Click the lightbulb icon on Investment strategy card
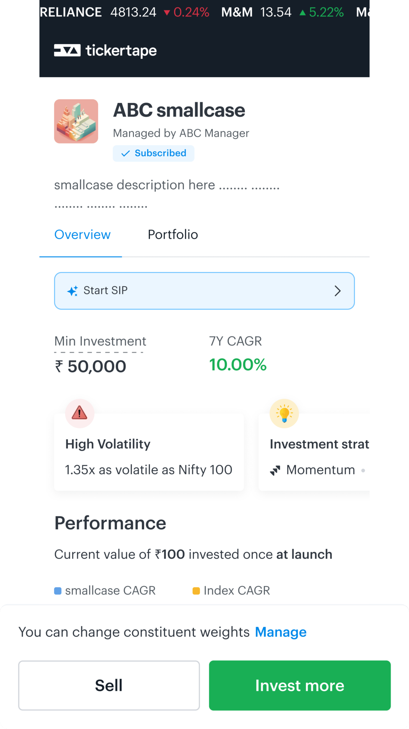 pyautogui.click(x=284, y=413)
